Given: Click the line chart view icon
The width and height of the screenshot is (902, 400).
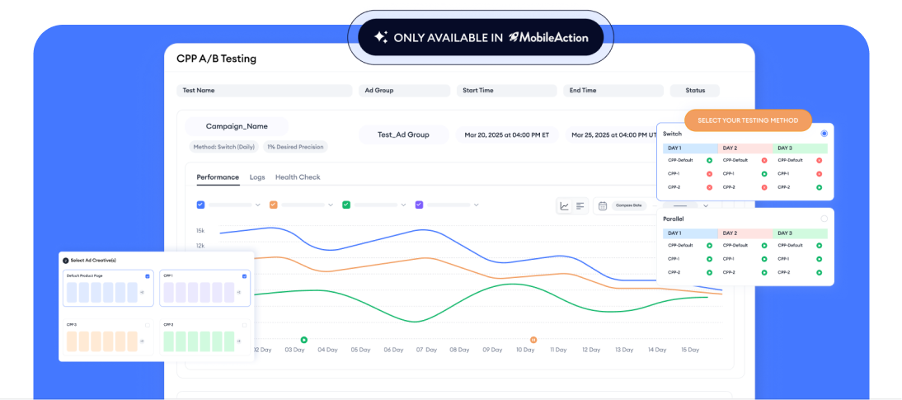Looking at the screenshot, I should coord(565,206).
